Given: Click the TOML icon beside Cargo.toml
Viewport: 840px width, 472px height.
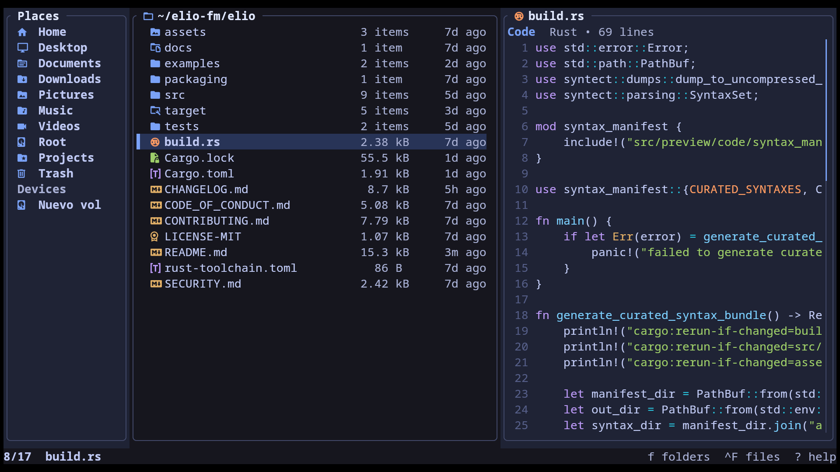Looking at the screenshot, I should pyautogui.click(x=155, y=174).
